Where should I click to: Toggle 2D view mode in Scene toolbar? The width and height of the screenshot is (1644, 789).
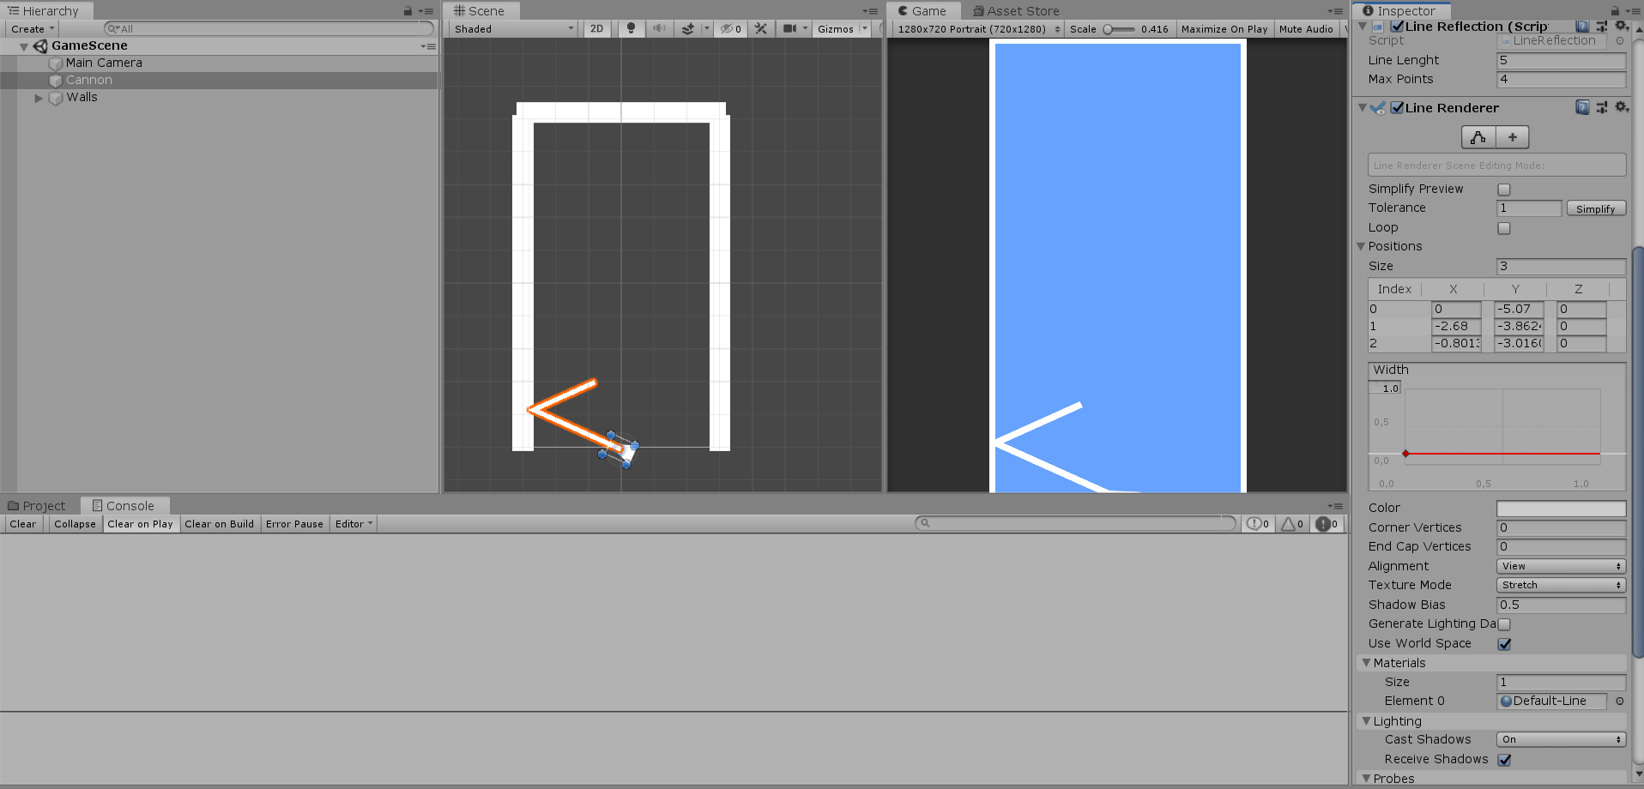tap(597, 28)
